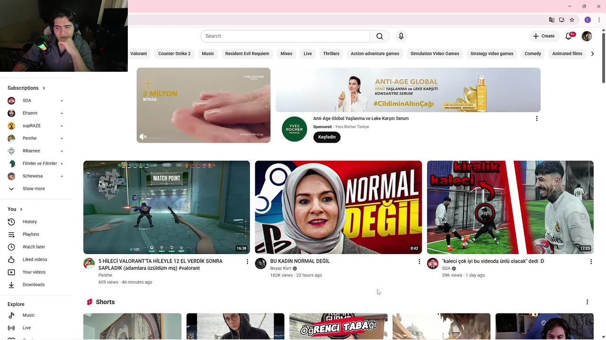
Task: Open more options for Yves Rocher ad
Action: [536, 119]
